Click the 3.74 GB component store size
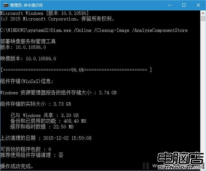This screenshot has width=206, height=171. point(108,93)
